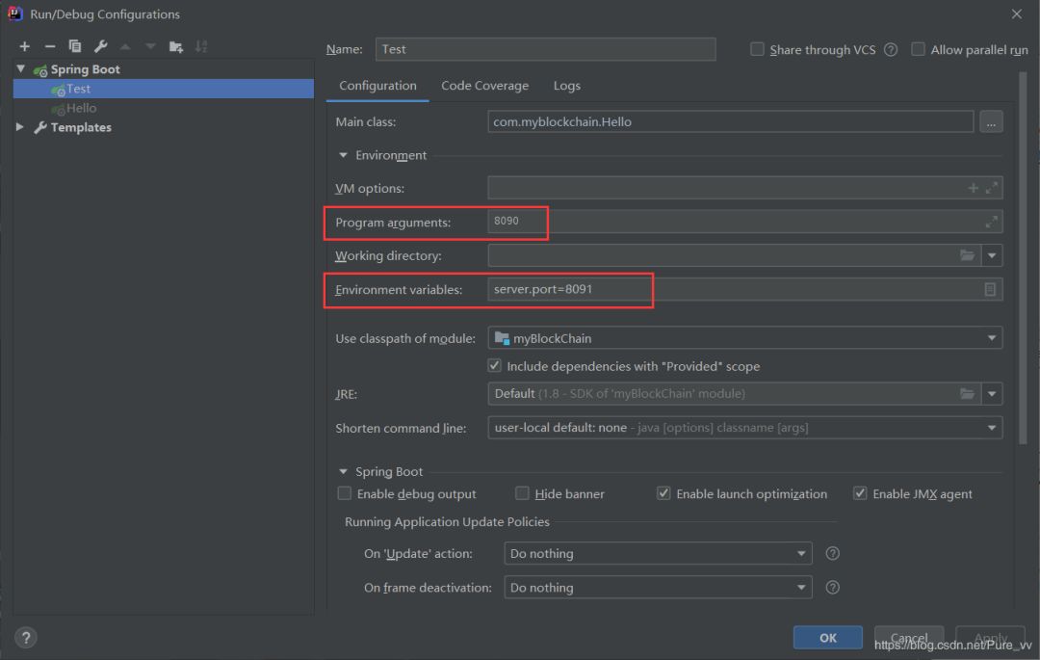The image size is (1040, 660).
Task: Click the Sort Configurations icon
Action: point(200,46)
